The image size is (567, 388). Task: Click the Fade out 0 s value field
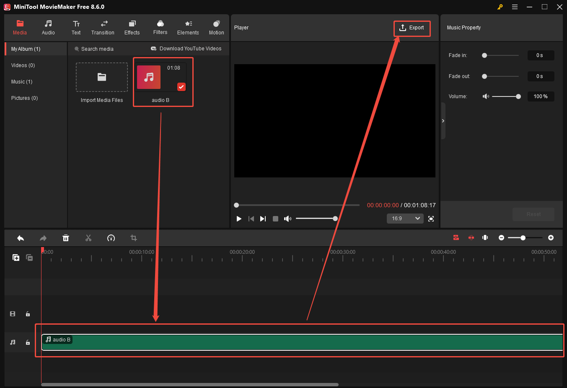(x=541, y=76)
